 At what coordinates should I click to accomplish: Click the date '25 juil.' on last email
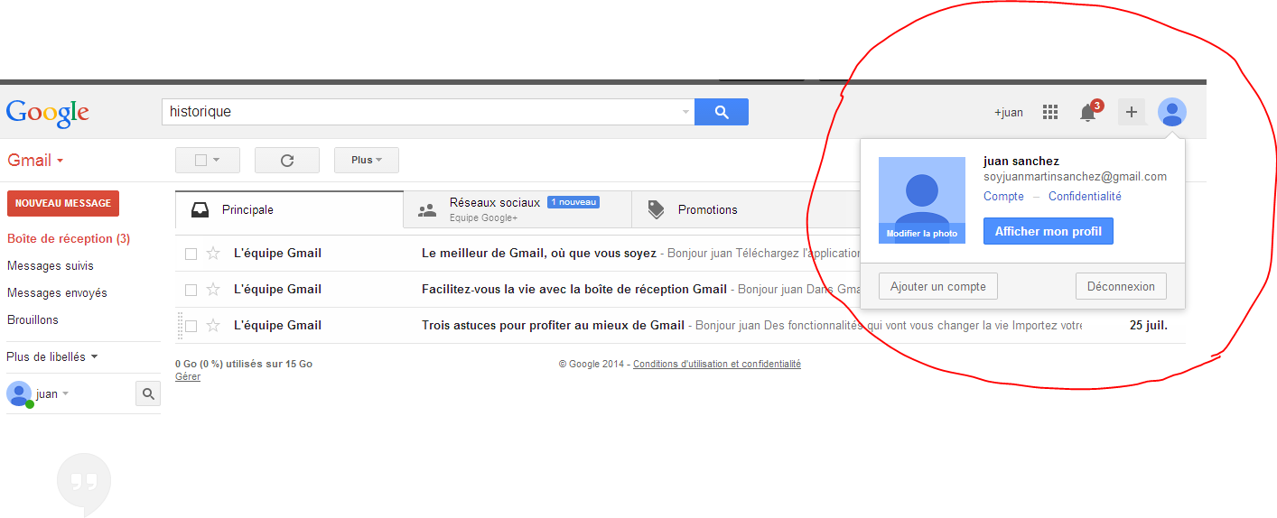(1149, 325)
